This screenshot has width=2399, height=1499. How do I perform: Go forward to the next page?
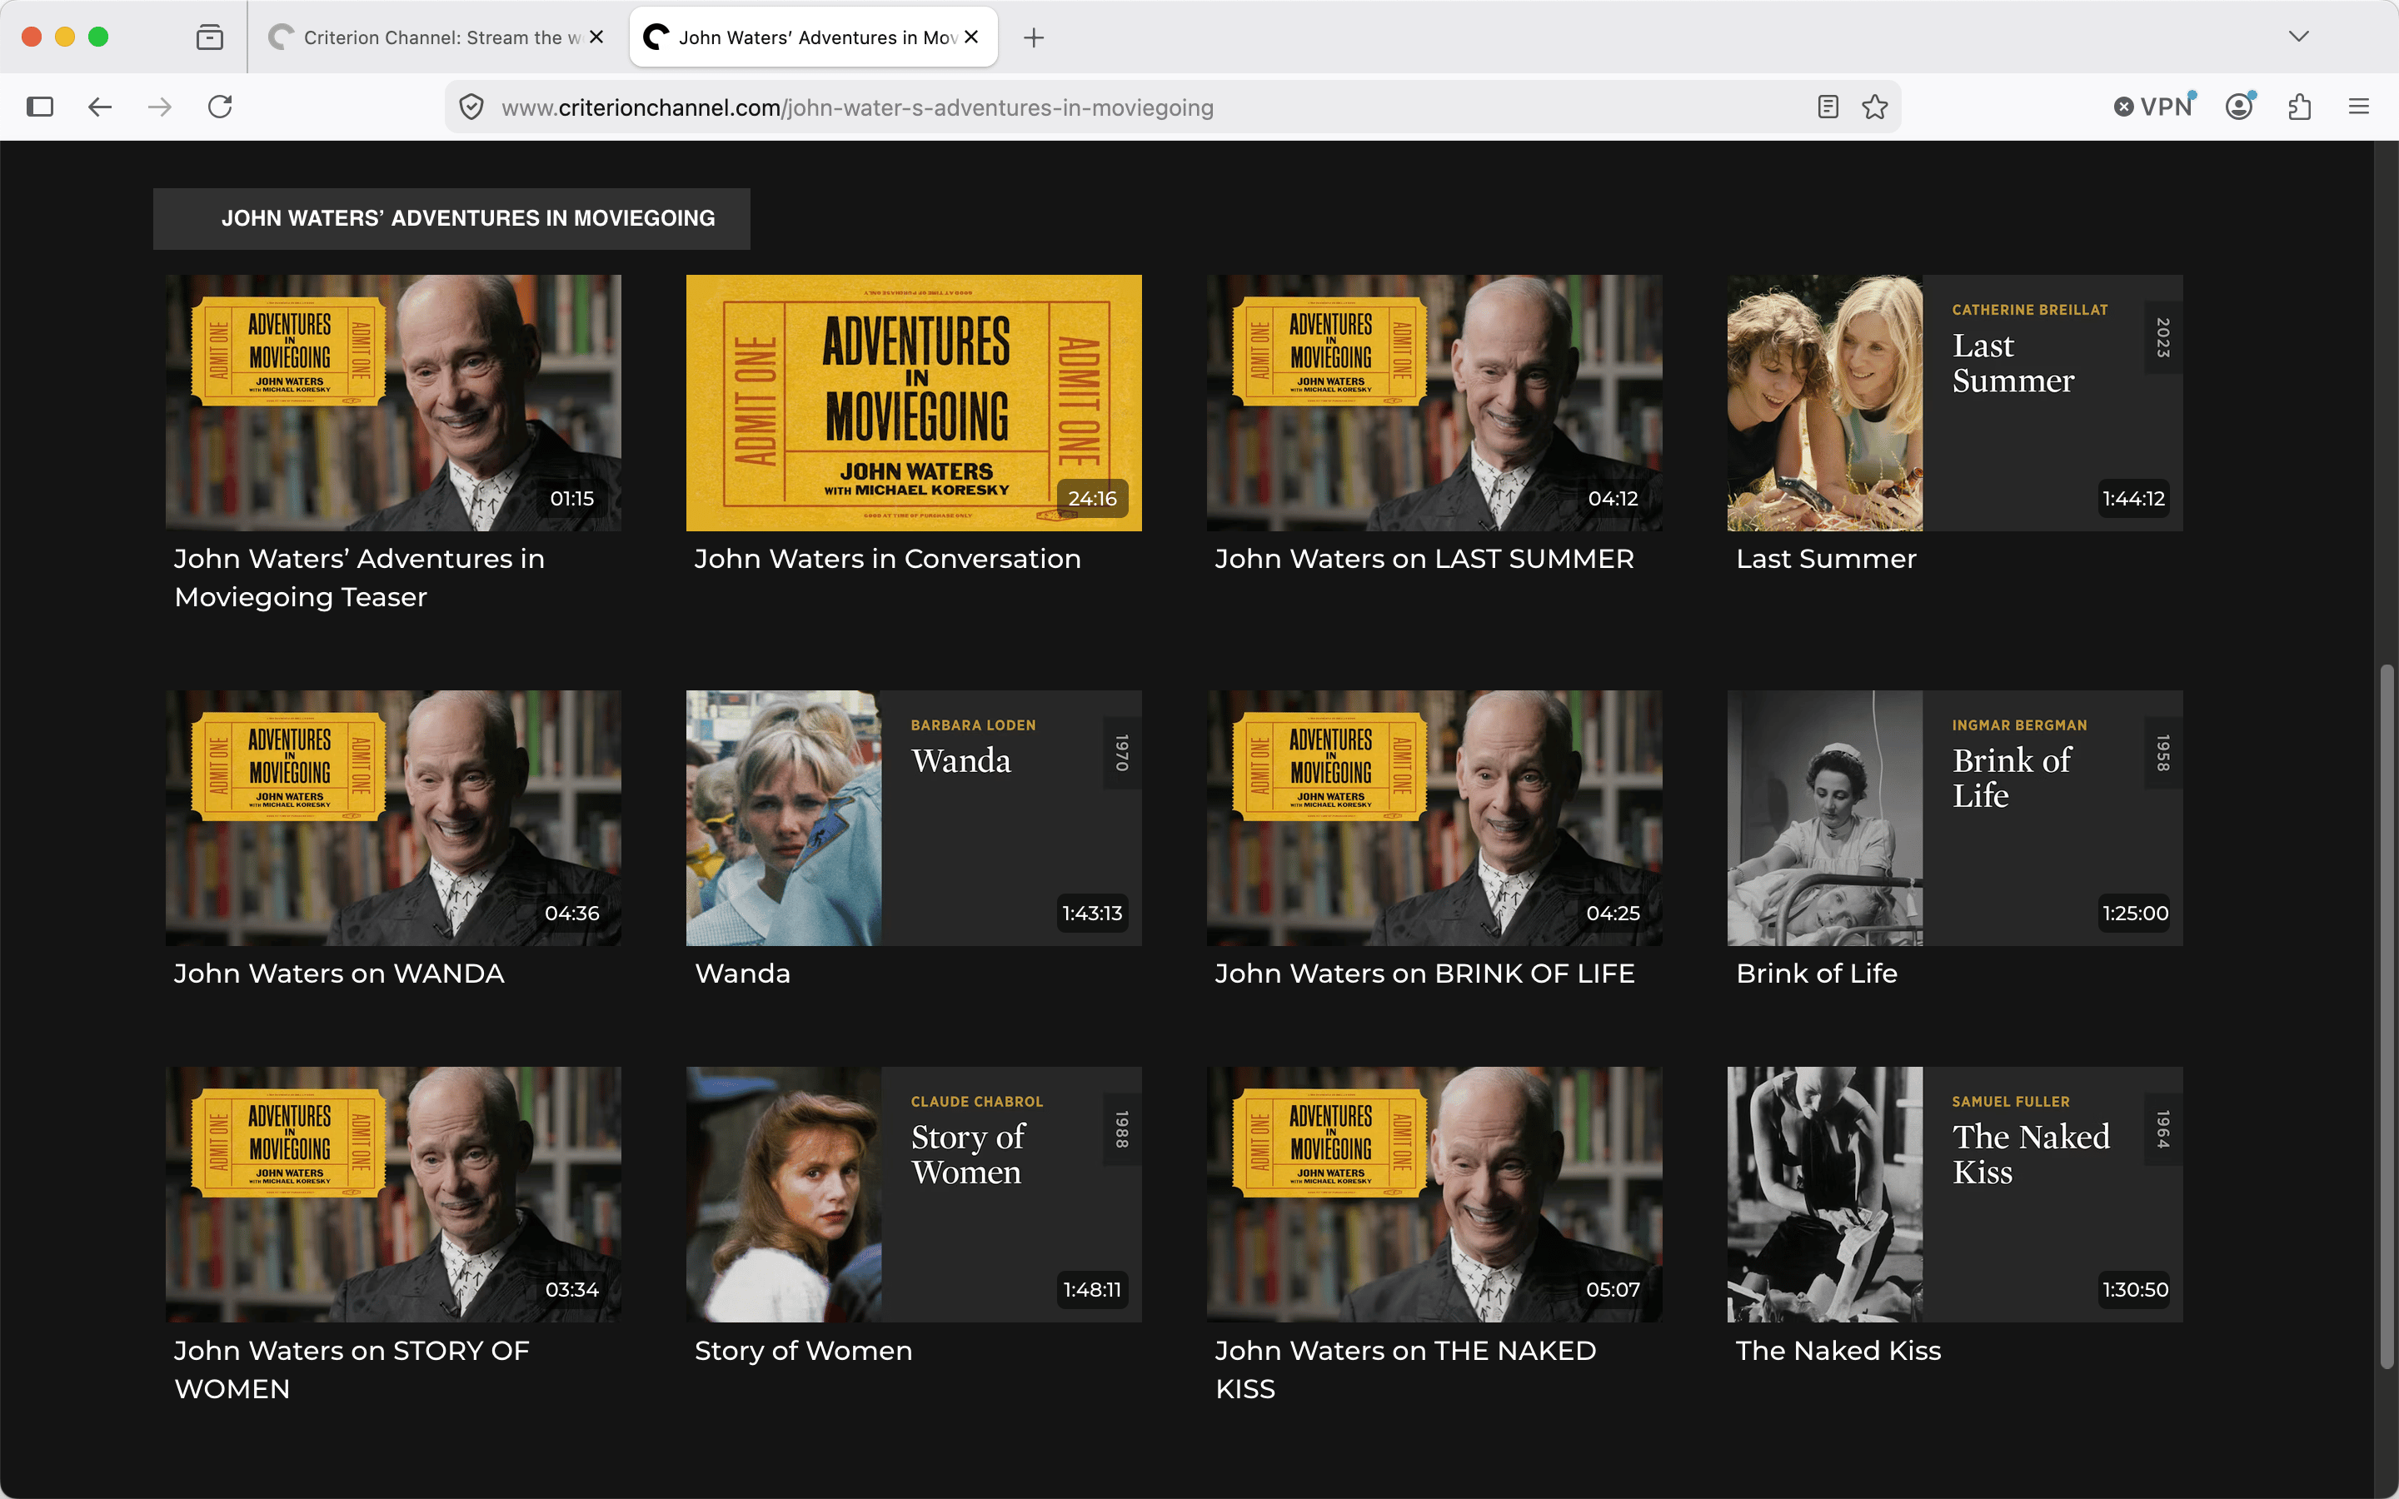(x=160, y=106)
